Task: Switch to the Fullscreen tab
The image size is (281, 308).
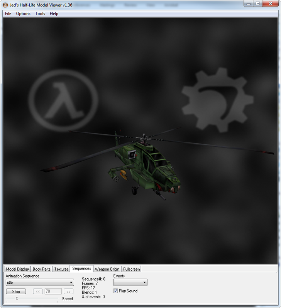Action: 131,269
